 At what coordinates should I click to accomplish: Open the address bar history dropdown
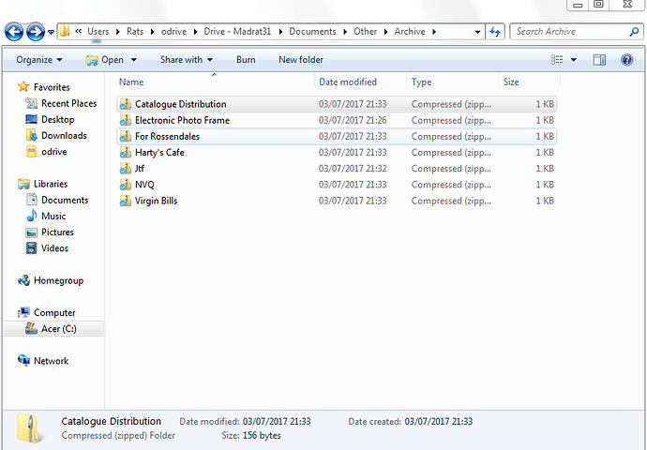[477, 32]
